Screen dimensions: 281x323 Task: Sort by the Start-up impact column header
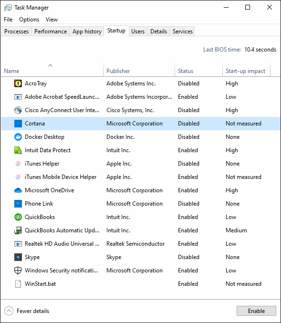click(246, 71)
